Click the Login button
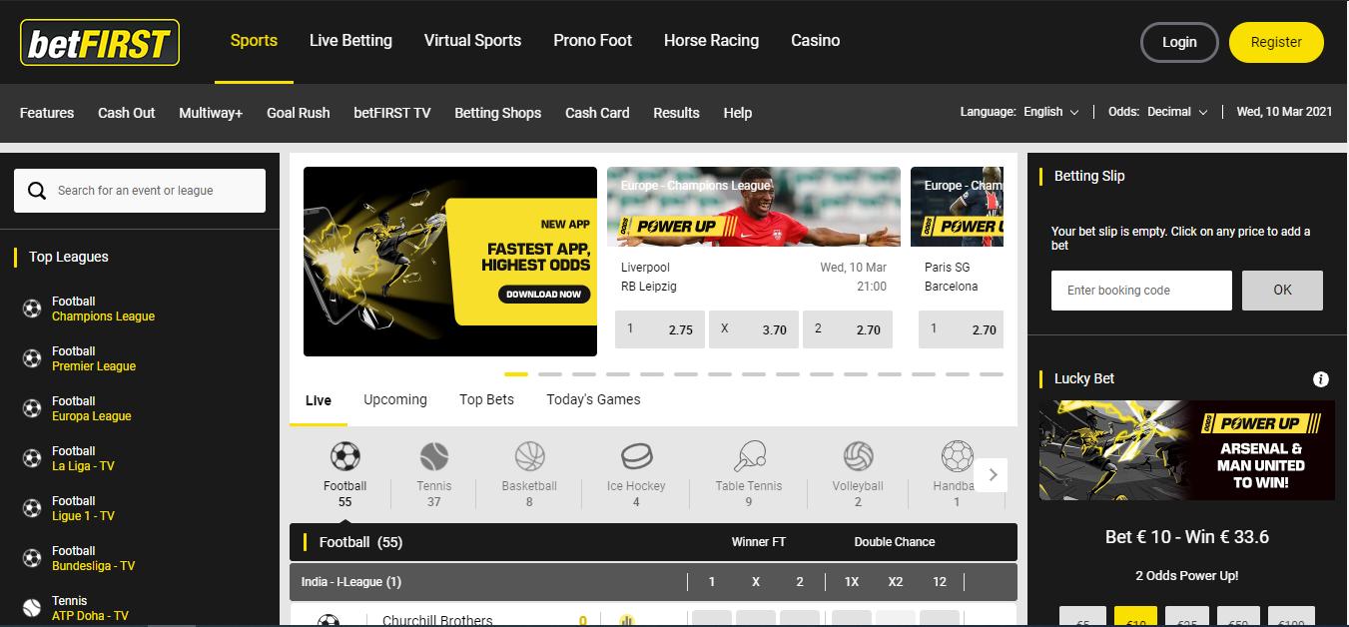The height and width of the screenshot is (627, 1349). coord(1179,42)
